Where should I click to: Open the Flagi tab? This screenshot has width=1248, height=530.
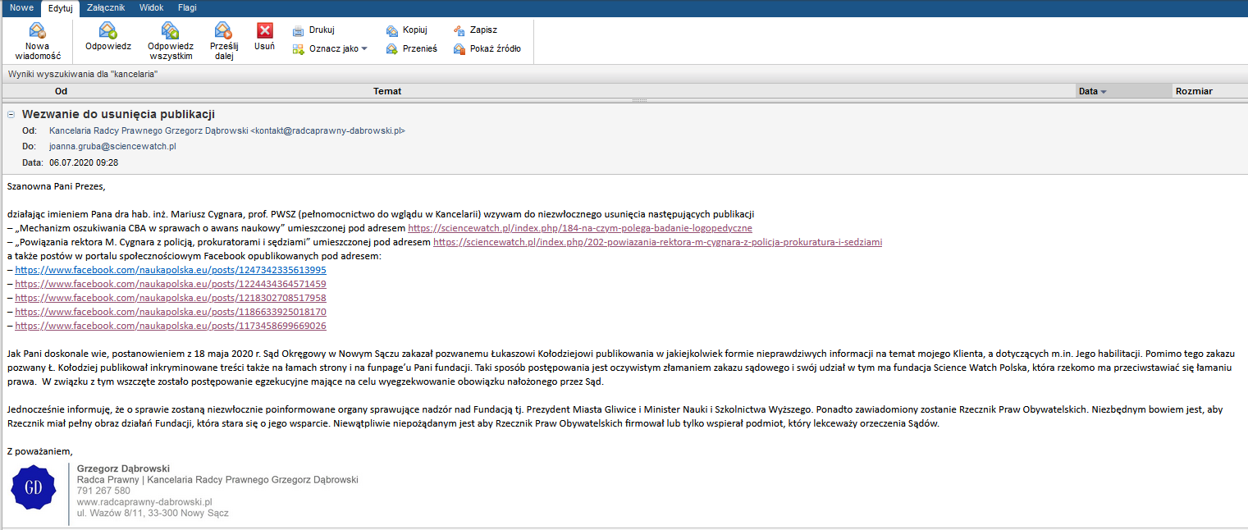(187, 7)
